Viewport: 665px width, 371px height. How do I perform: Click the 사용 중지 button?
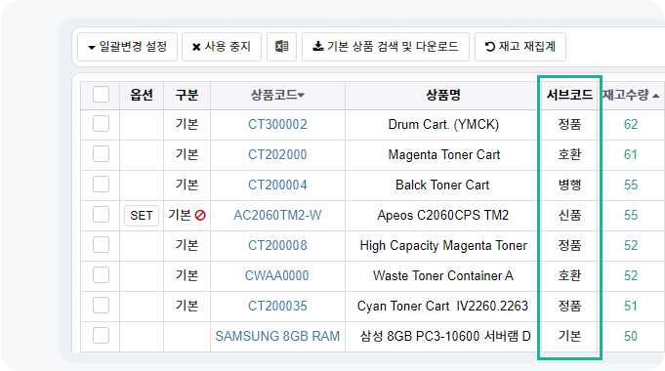[x=222, y=47]
